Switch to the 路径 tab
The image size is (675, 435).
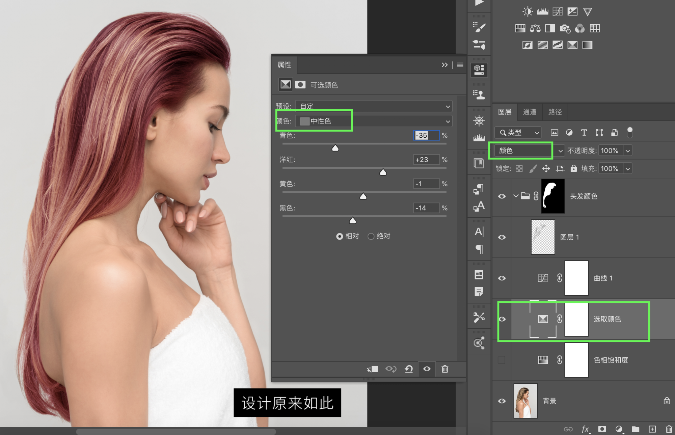[555, 112]
